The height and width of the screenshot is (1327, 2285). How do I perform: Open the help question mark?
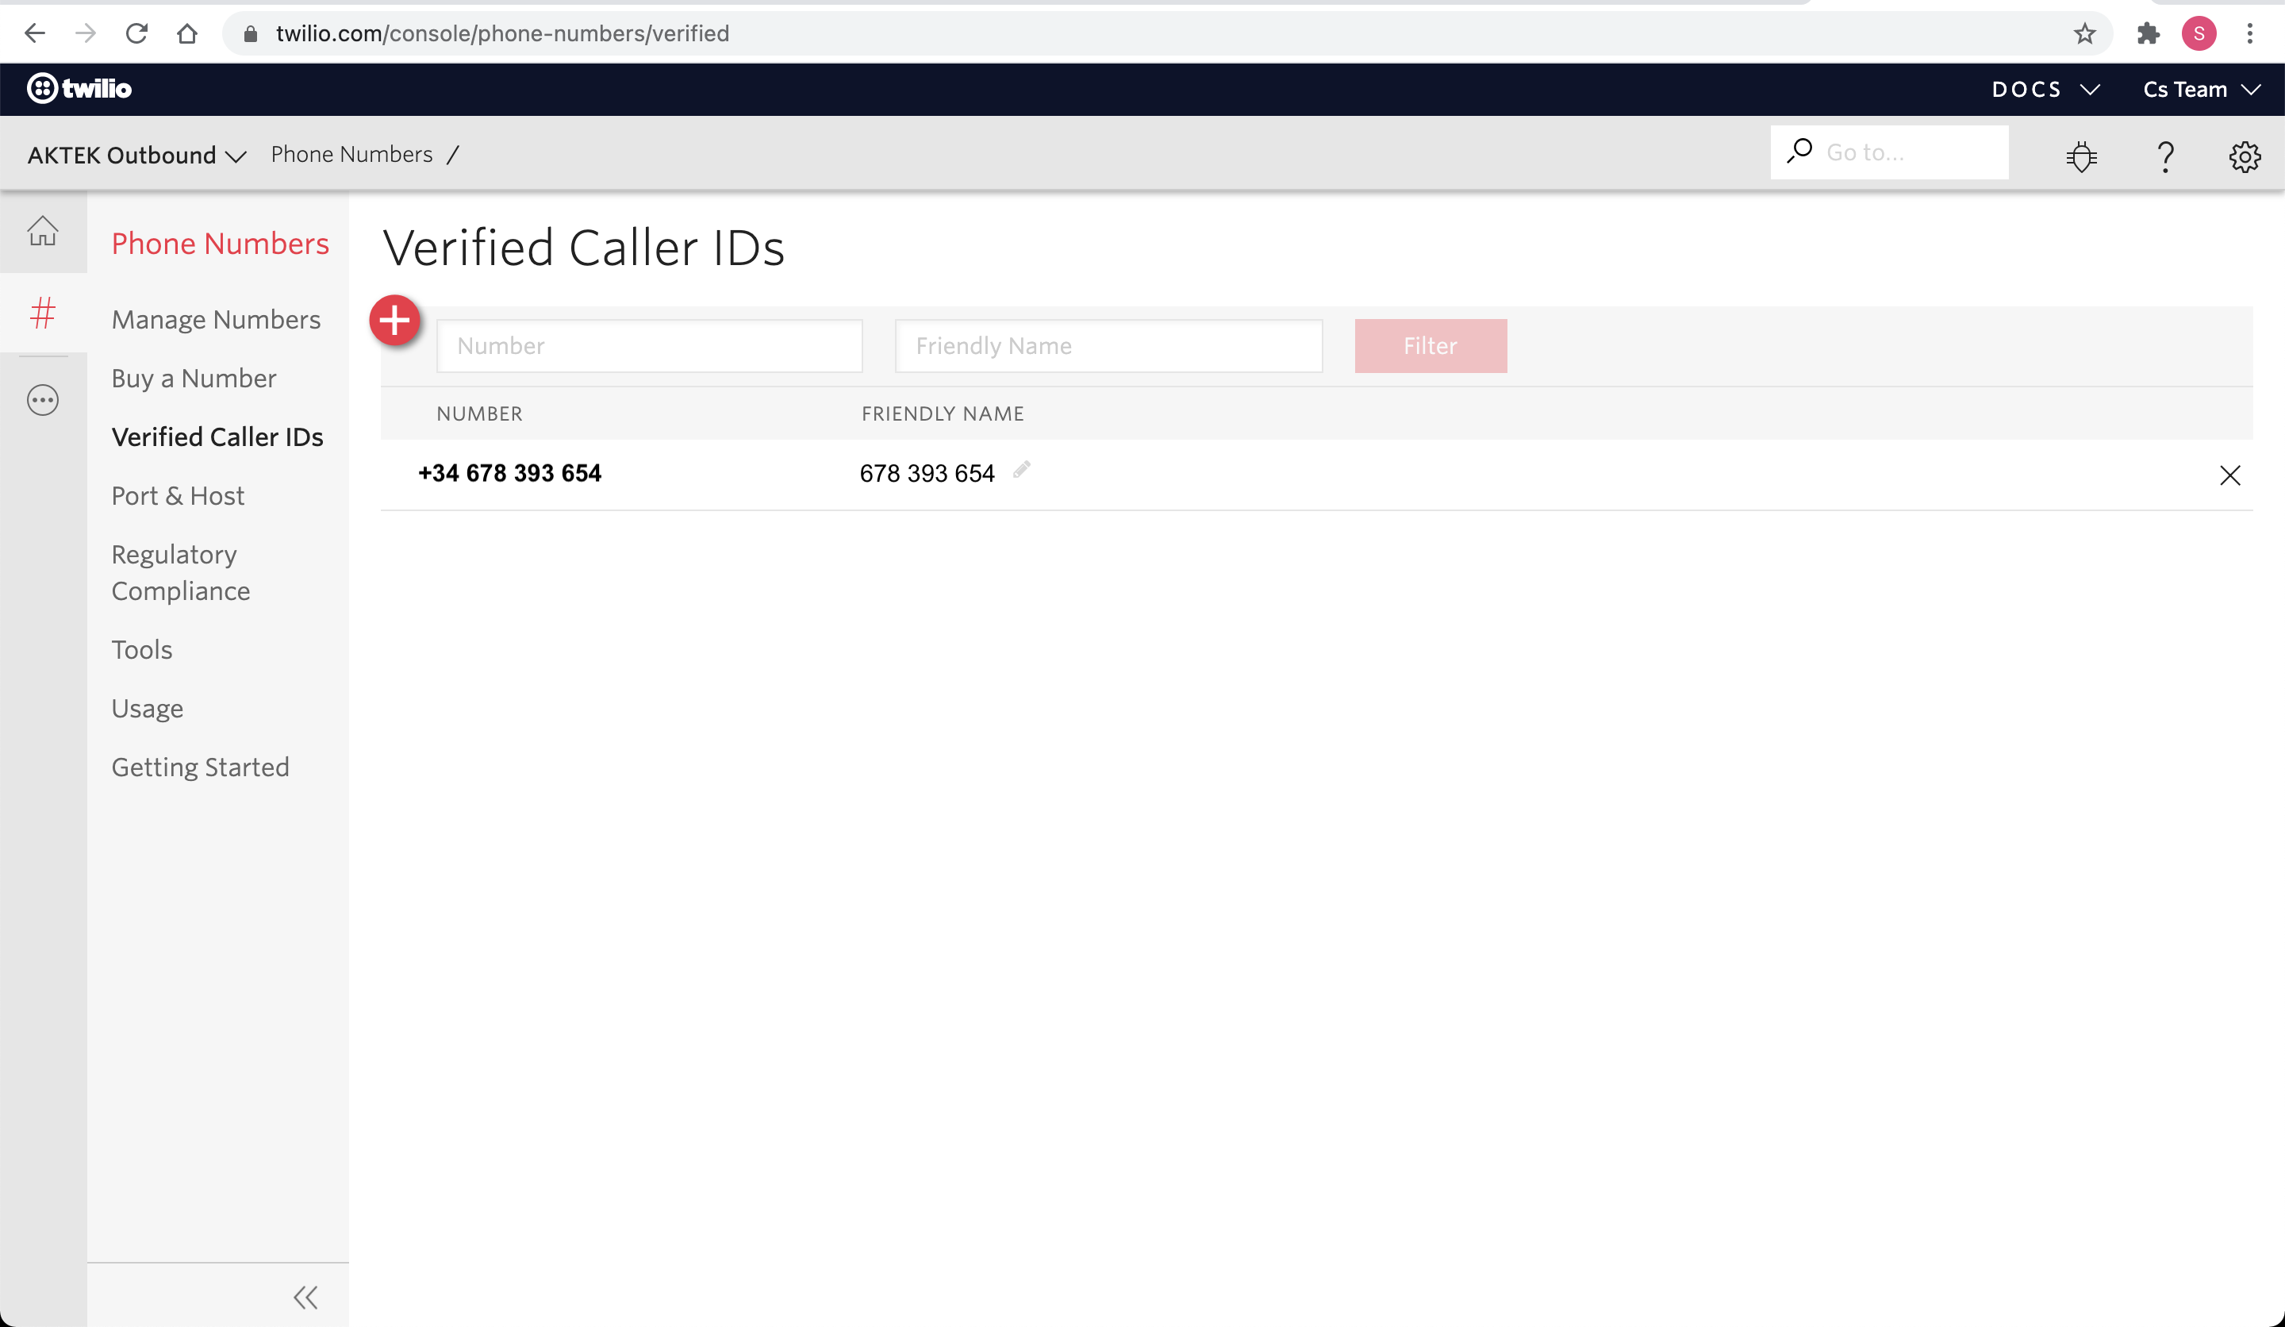tap(2165, 156)
